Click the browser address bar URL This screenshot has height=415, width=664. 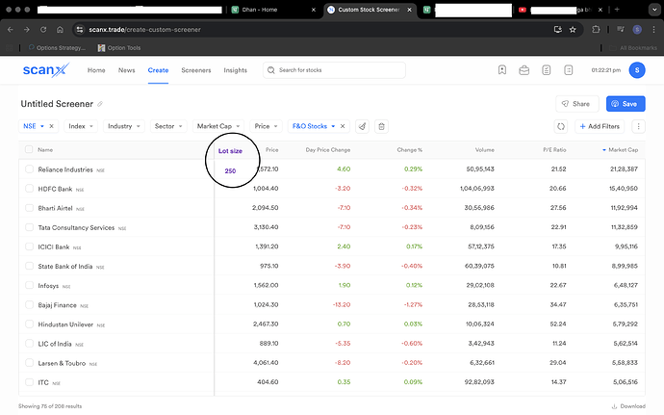point(144,29)
